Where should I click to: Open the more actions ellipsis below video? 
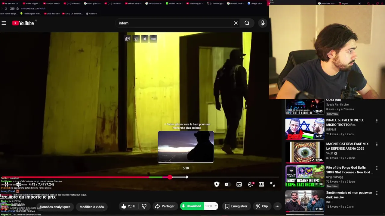click(277, 206)
